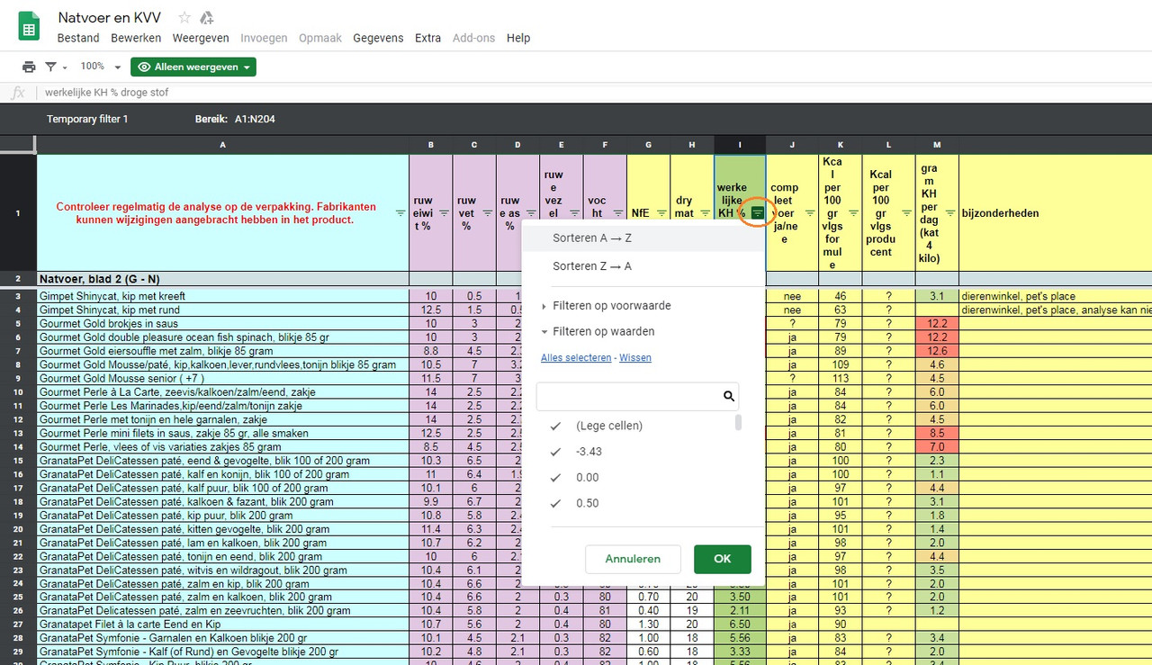Open the Bestand menu
Image resolution: width=1152 pixels, height=665 pixels.
point(78,38)
